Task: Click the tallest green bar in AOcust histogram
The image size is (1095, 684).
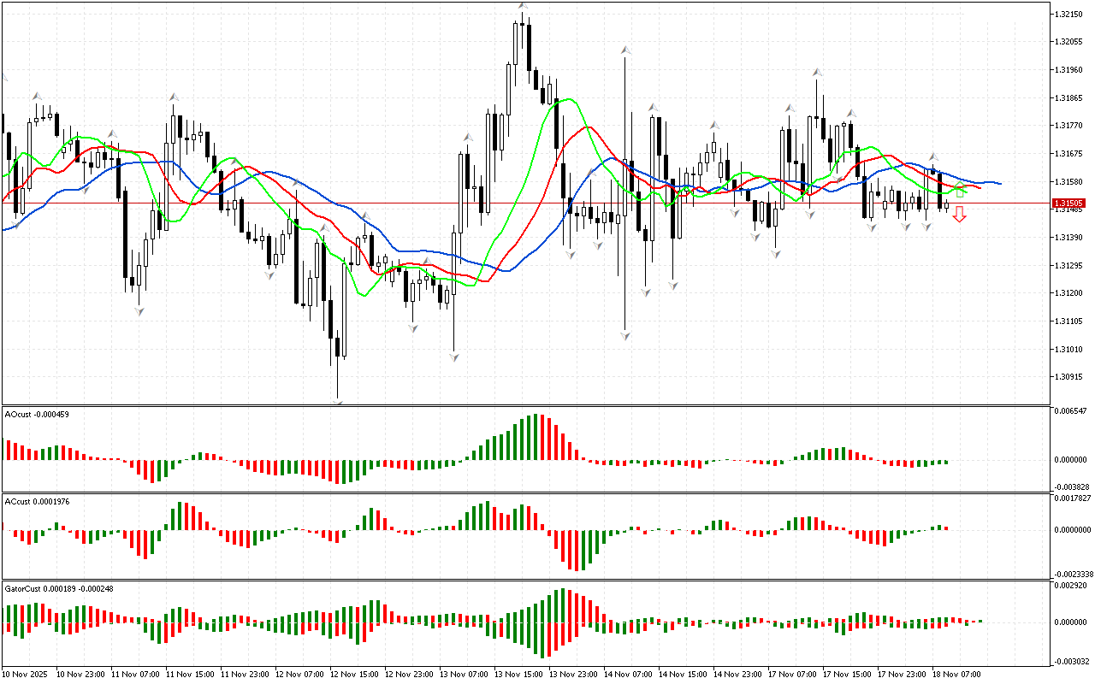Action: 536,438
